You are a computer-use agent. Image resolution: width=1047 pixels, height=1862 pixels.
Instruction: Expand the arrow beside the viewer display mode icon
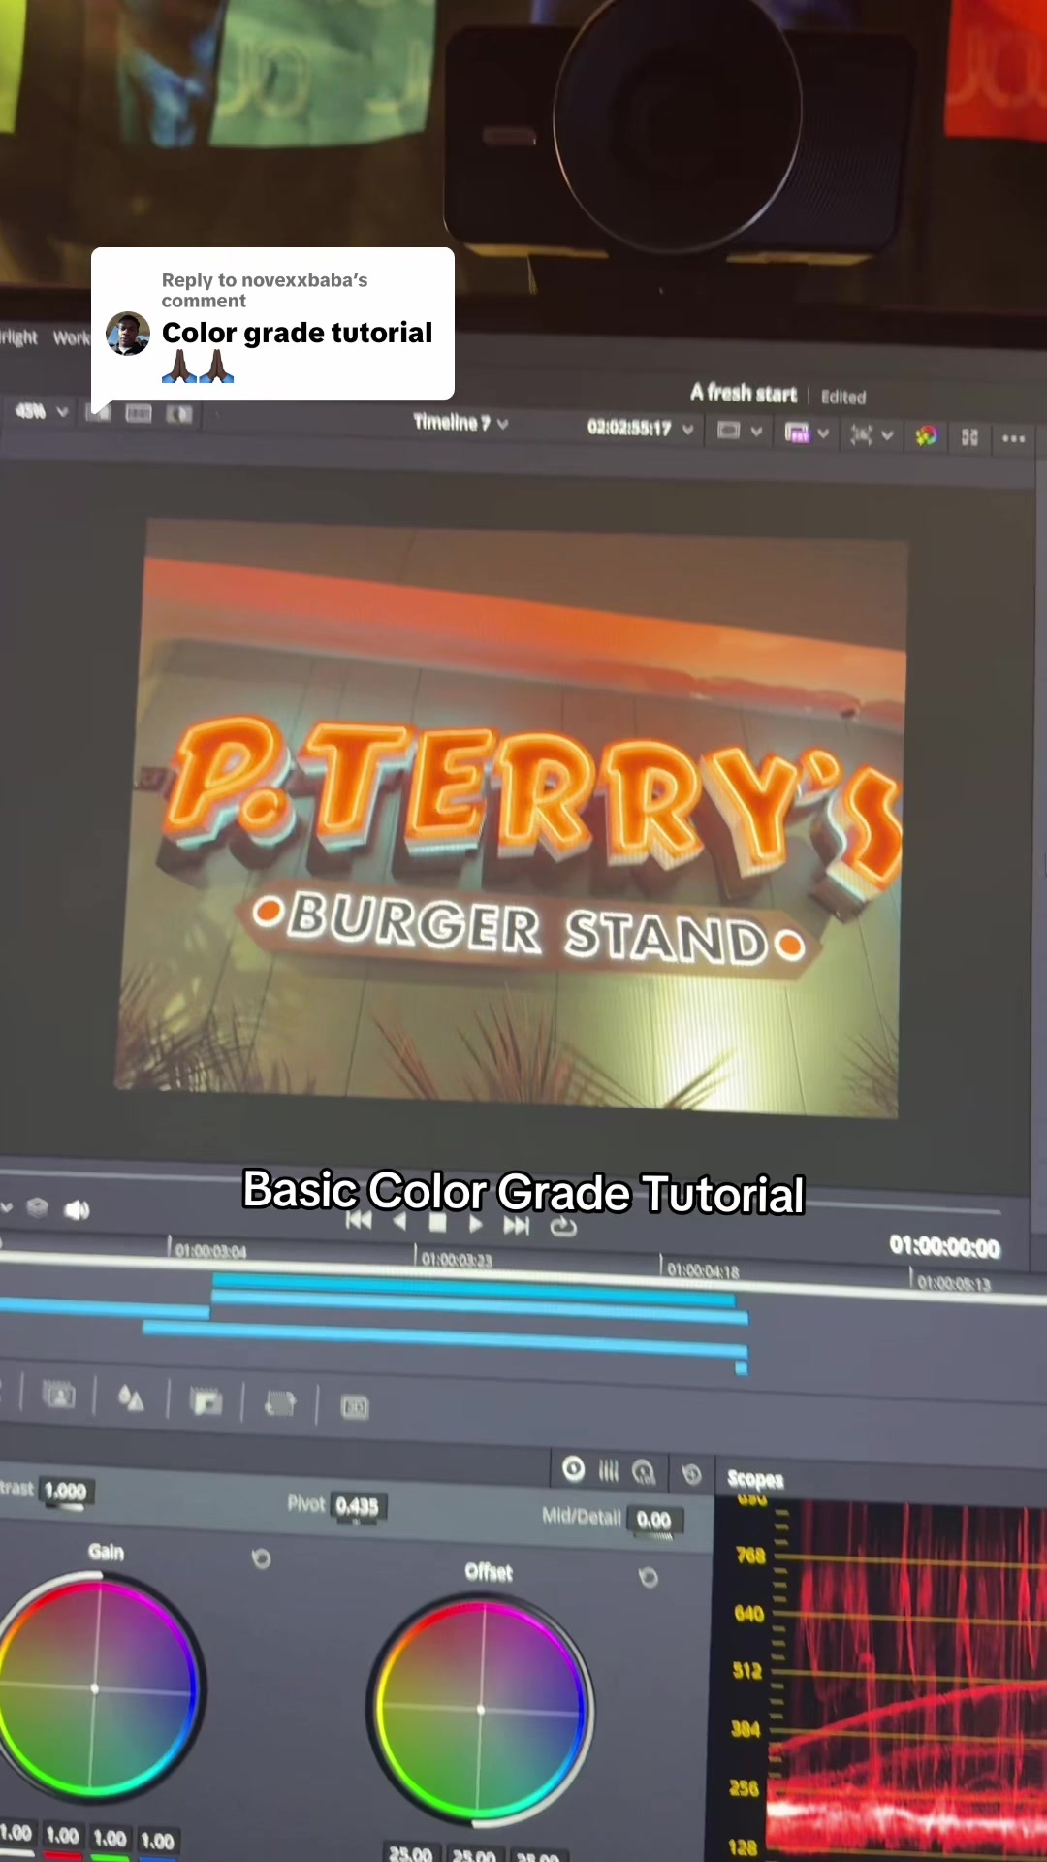pyautogui.click(x=756, y=432)
